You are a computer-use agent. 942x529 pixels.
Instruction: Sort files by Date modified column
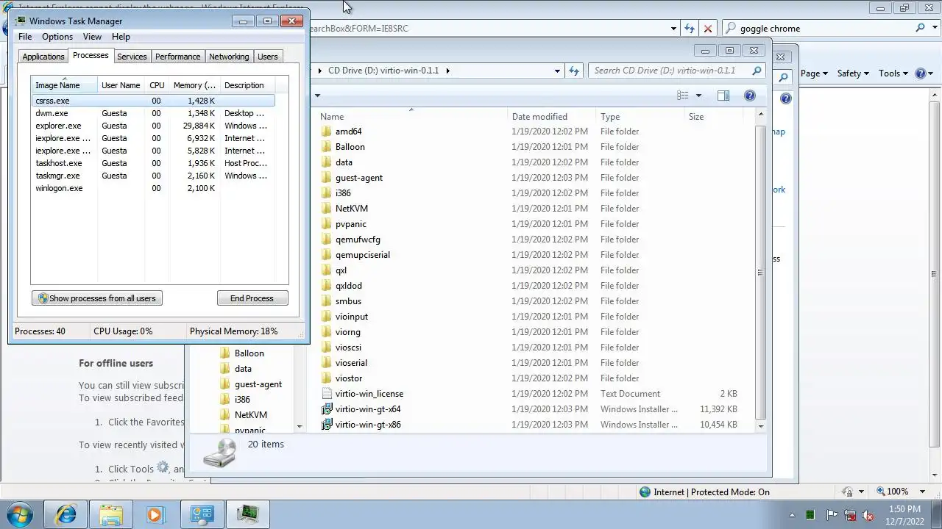552,117
